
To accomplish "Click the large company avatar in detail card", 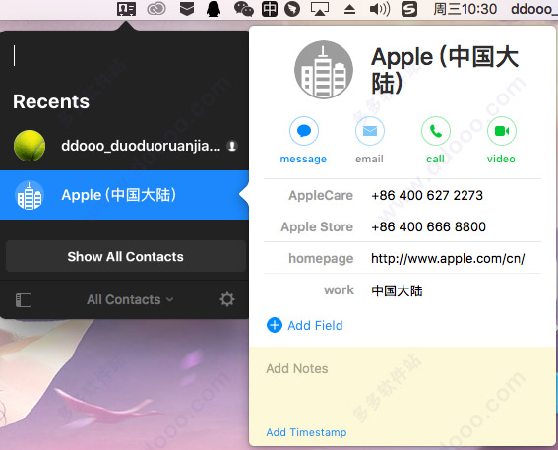I will [324, 70].
